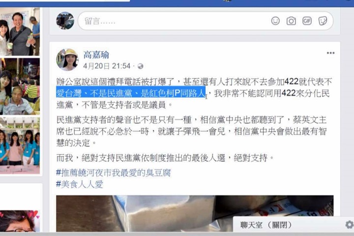354x236 pixels.
Task: Open the sticker picker icon
Action: pos(323,21)
